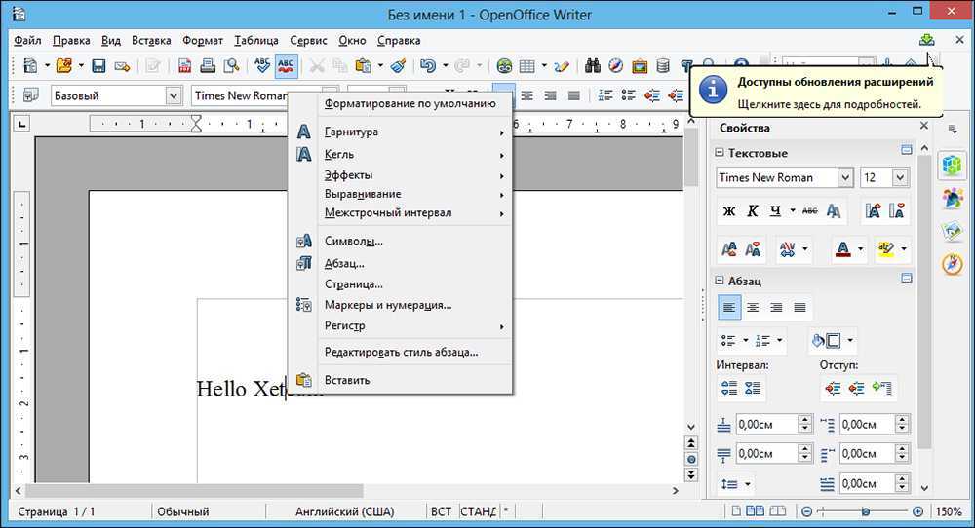975x528 pixels.
Task: Toggle bold Ж in Properties panel
Action: (x=728, y=210)
